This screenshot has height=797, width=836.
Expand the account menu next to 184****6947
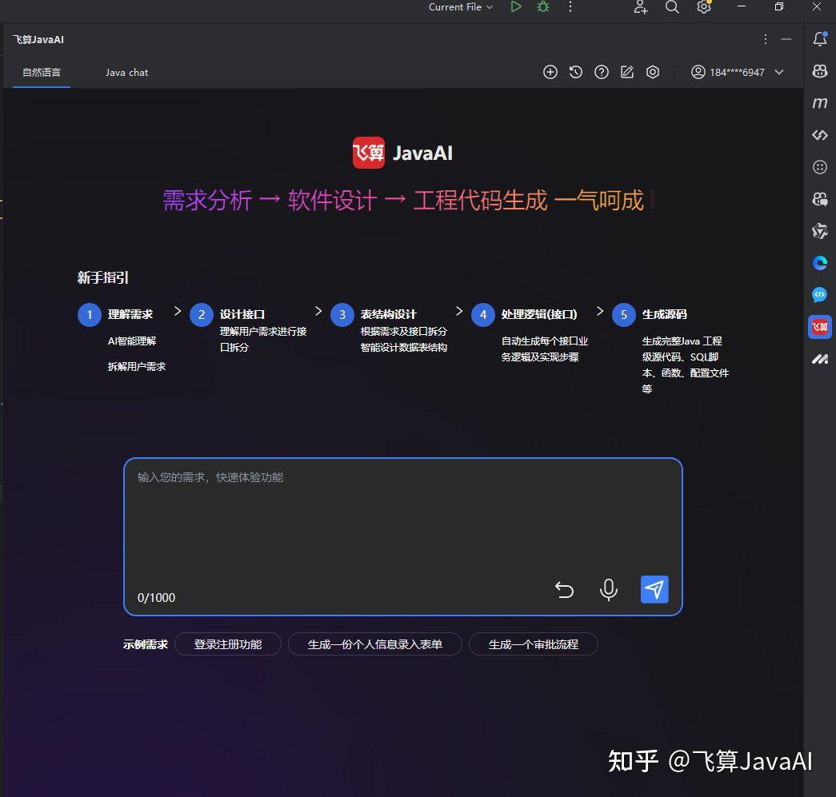click(x=778, y=72)
